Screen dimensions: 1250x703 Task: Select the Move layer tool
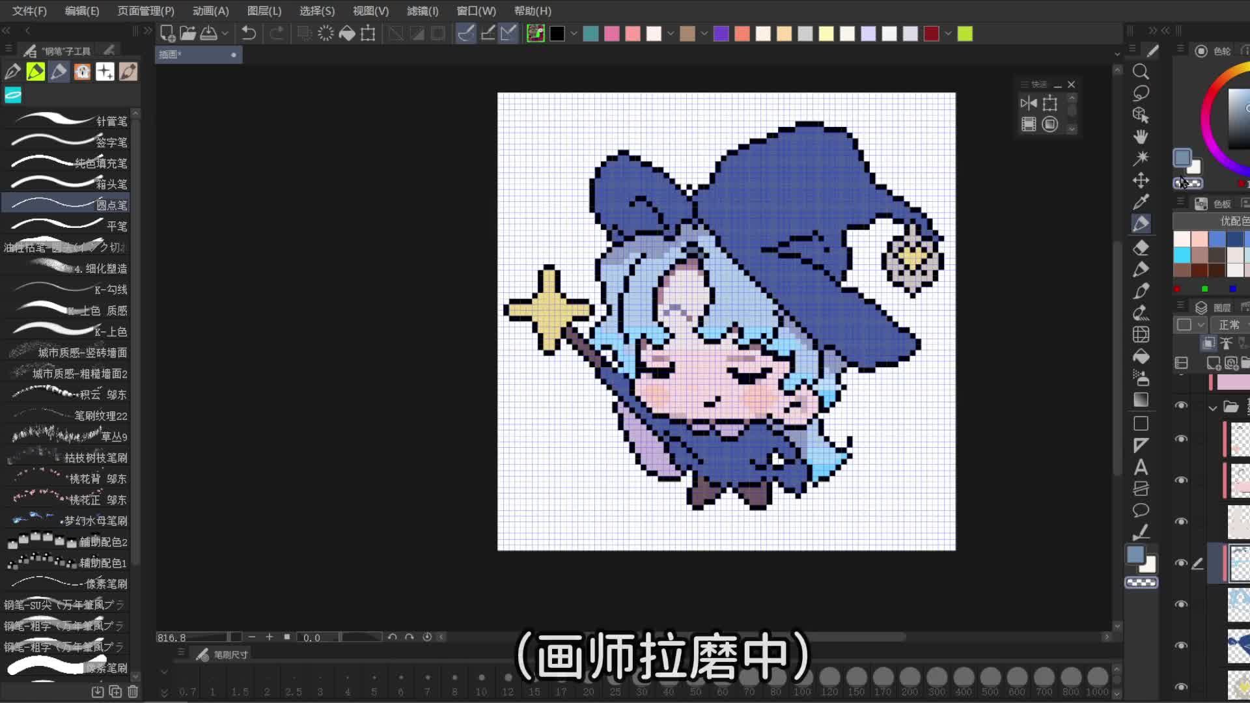point(1141,180)
